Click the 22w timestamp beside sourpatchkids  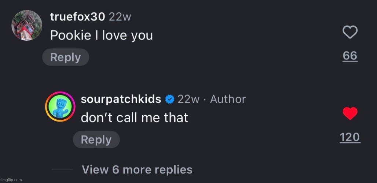[x=188, y=99]
